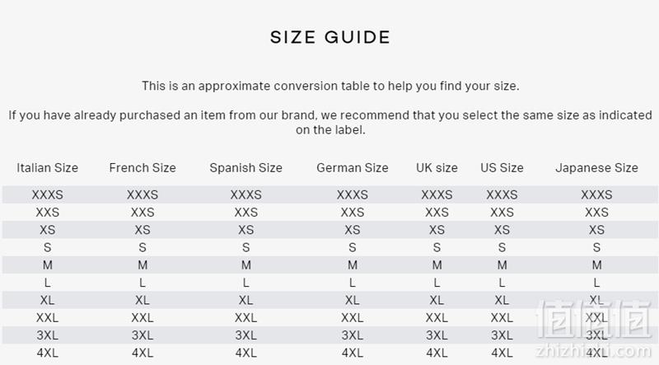This screenshot has height=365, width=659.
Task: Select 4XL in the Spanish Size column
Action: pos(245,353)
